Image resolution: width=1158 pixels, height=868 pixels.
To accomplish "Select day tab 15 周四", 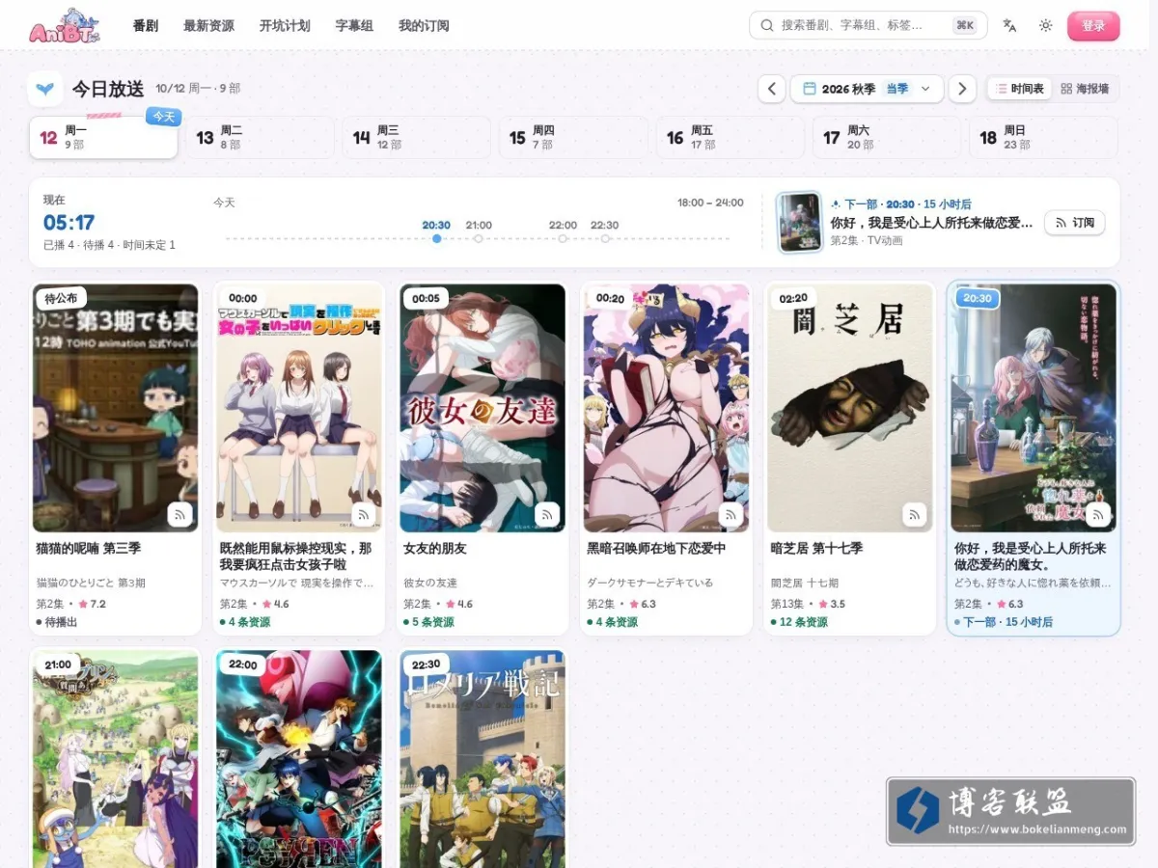I will coord(572,138).
